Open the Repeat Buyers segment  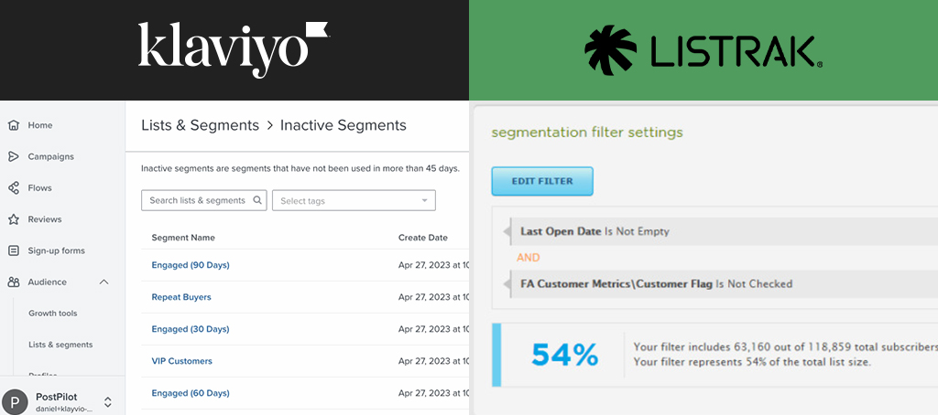click(181, 297)
